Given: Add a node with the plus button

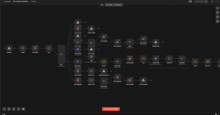Looking at the screenshot, I should [x=217, y=8].
